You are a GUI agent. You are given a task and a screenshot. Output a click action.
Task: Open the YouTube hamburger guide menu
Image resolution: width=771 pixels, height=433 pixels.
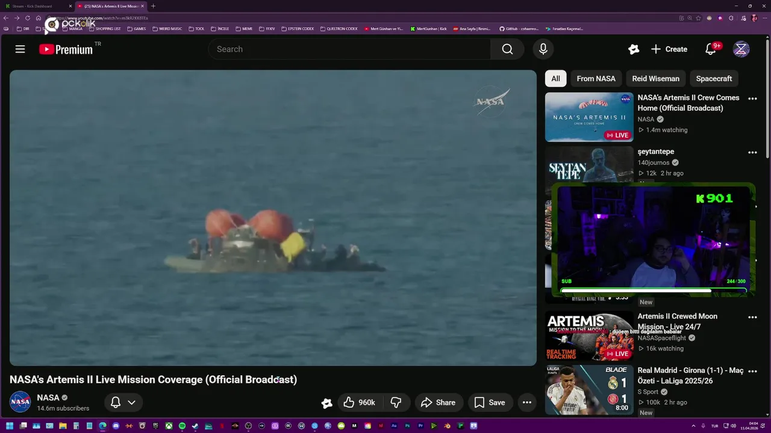20,49
